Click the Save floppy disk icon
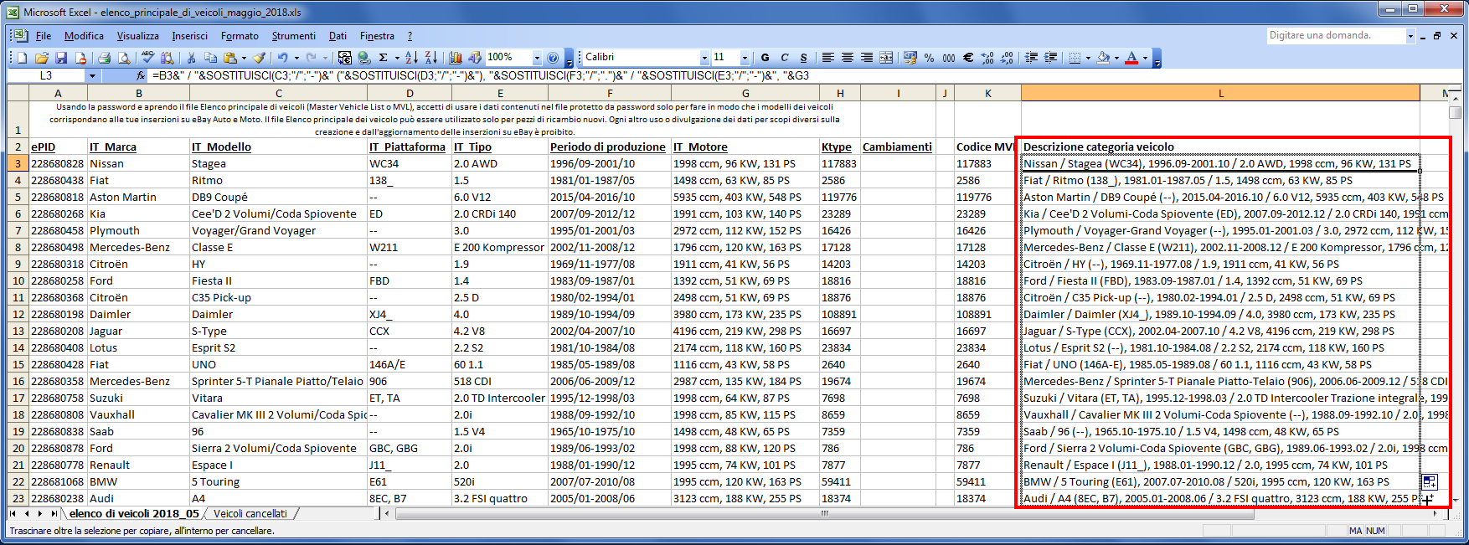Image resolution: width=1469 pixels, height=545 pixels. [61, 58]
